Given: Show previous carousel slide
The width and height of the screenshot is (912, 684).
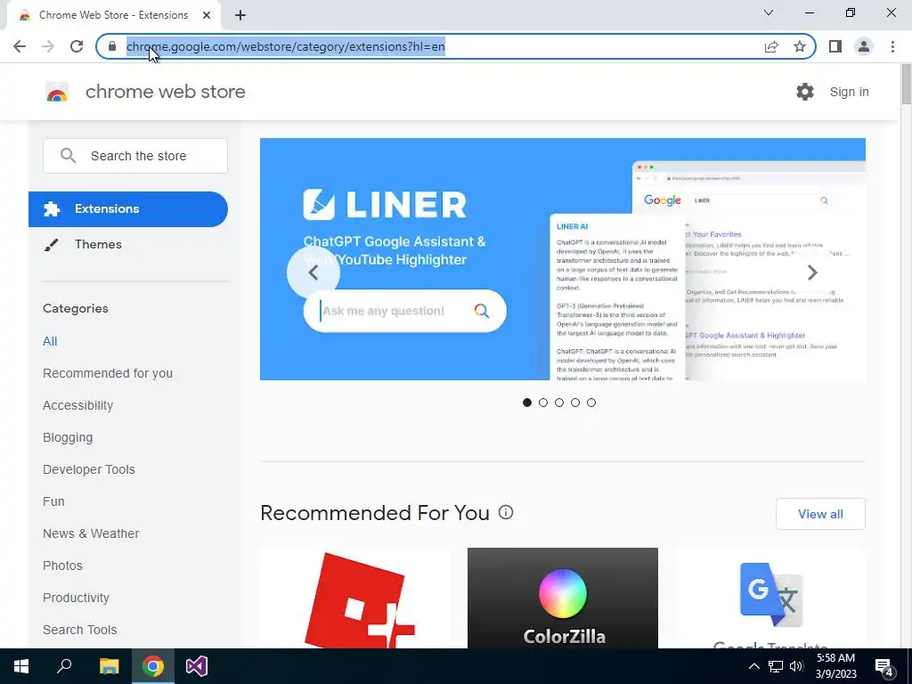Looking at the screenshot, I should coord(313,273).
